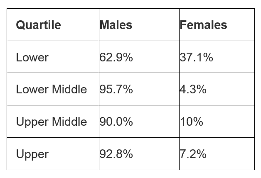Click the word Lower in Lower Middle
The image size is (261, 178).
(32, 90)
